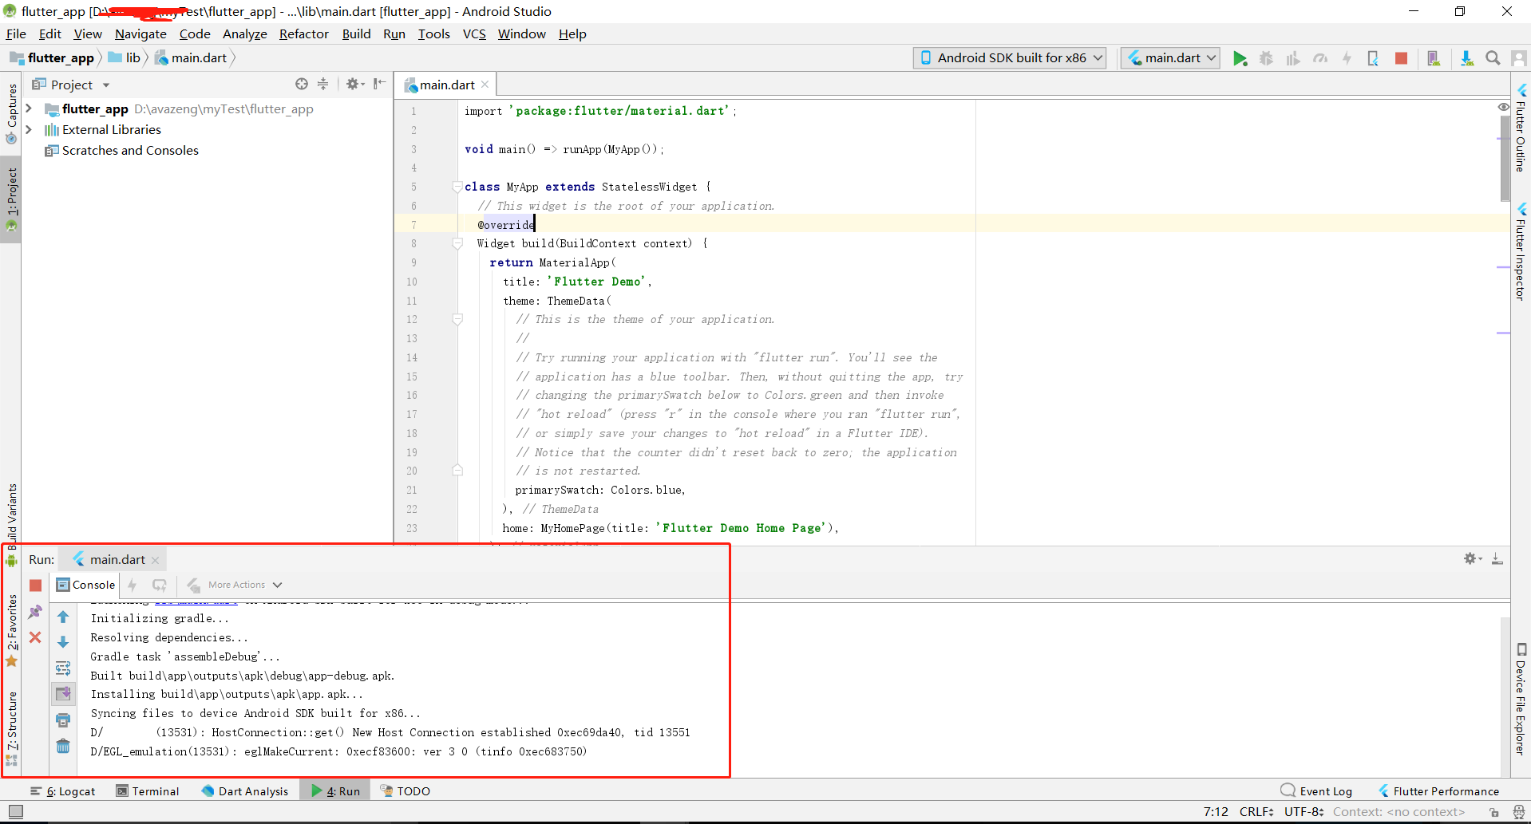The image size is (1531, 824).
Task: Start debugging with the bug icon
Action: click(1266, 58)
